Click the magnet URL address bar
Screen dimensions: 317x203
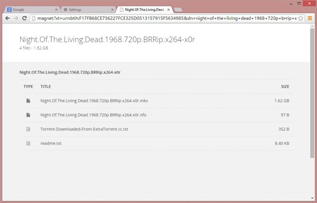(167, 18)
